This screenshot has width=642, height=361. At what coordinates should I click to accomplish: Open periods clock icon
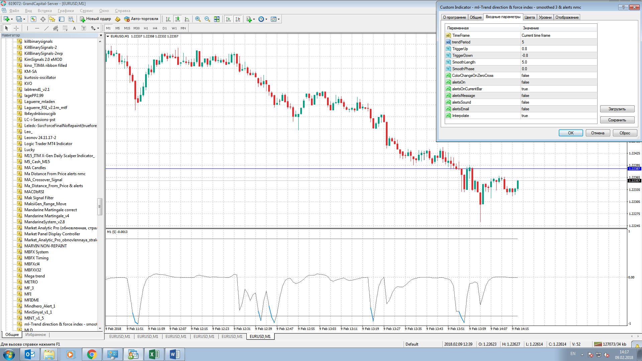tap(261, 19)
